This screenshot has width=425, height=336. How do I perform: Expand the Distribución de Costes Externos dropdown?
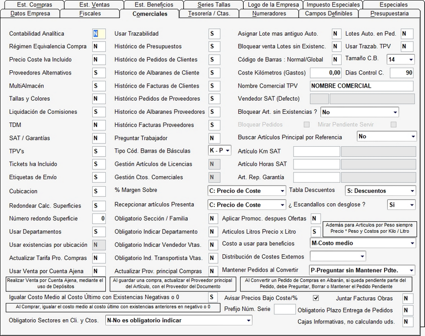tap(338, 256)
